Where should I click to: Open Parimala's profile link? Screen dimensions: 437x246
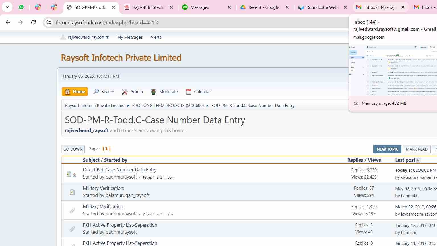[409, 196]
